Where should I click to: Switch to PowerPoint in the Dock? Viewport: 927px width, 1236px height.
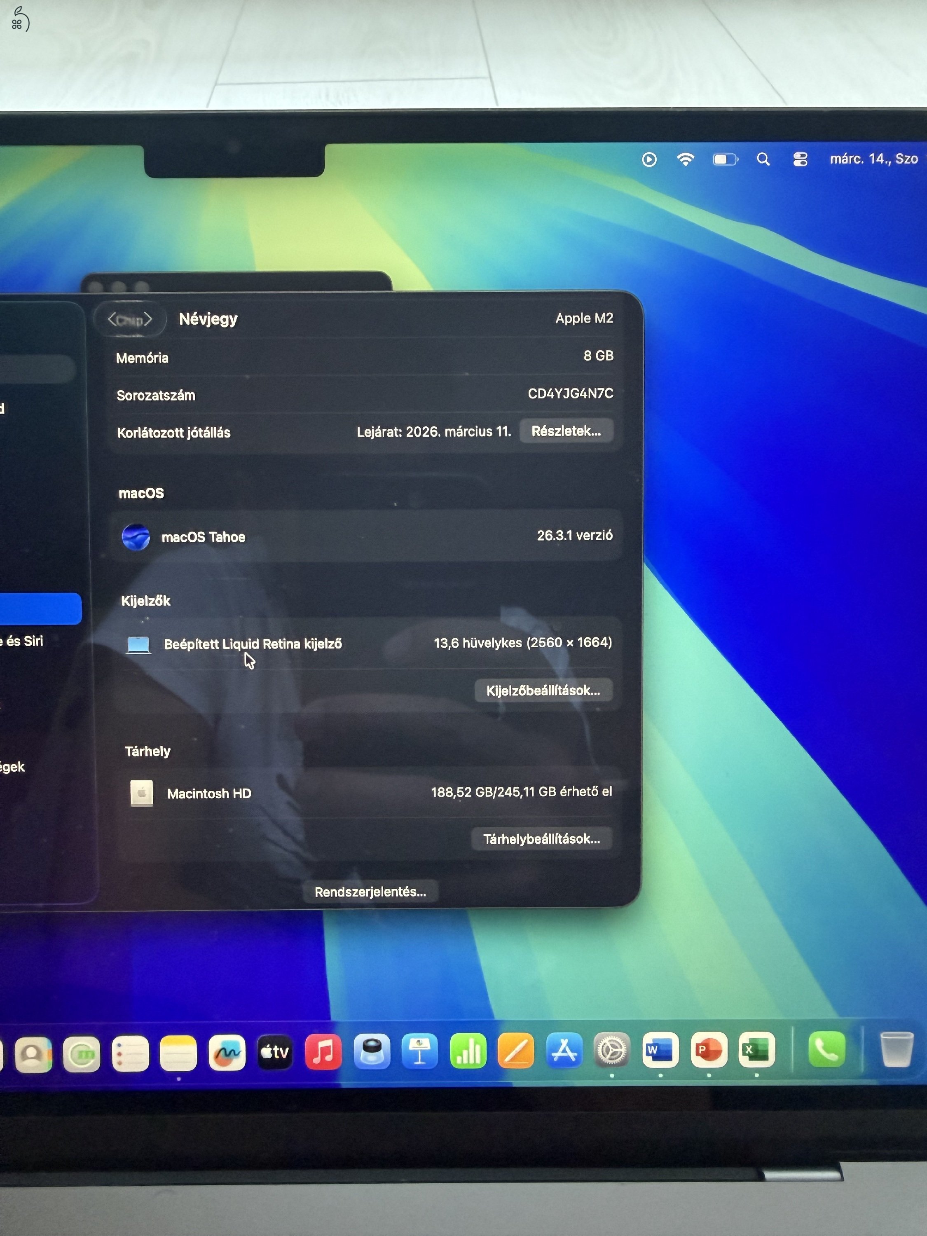(x=709, y=1050)
